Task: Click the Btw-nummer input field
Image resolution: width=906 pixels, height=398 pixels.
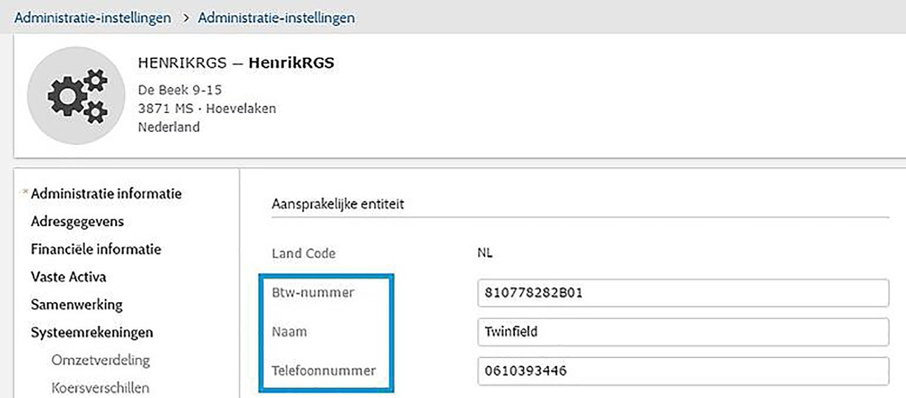Action: click(x=682, y=293)
